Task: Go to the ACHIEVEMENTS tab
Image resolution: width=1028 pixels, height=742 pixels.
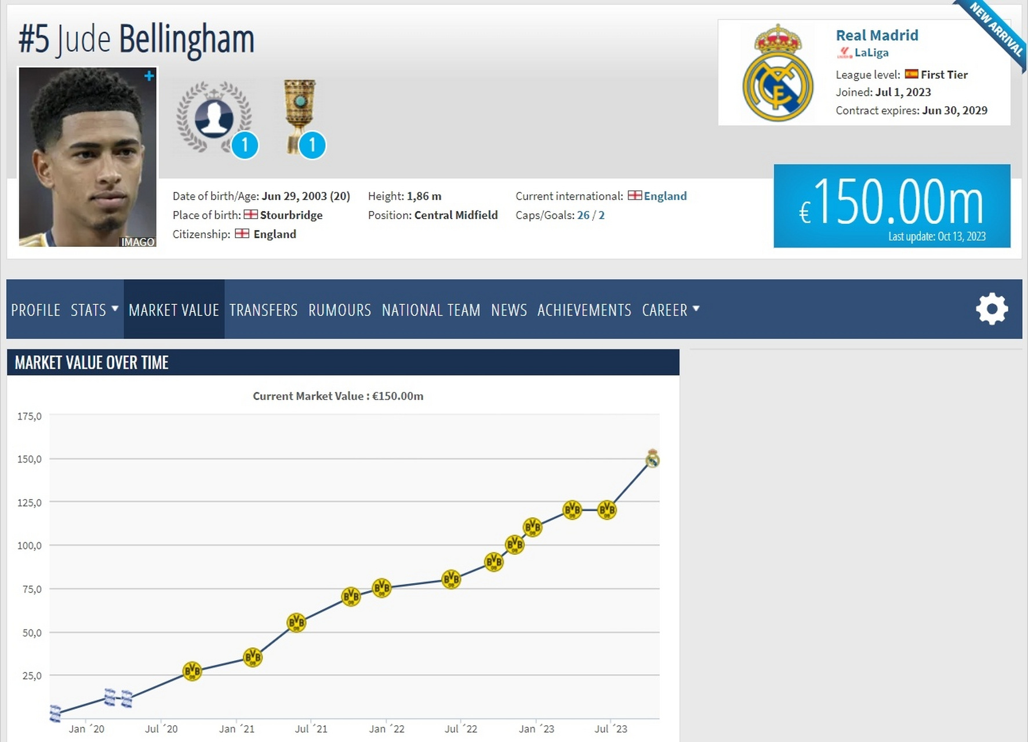Action: (x=584, y=310)
